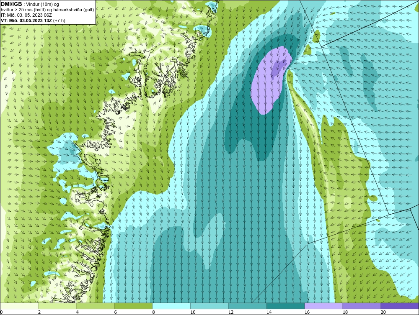Click the legend scale label '20'

pyautogui.click(x=383, y=312)
